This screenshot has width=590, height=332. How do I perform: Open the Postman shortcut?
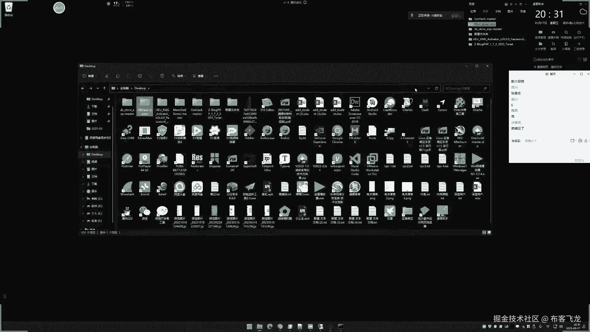[127, 159]
